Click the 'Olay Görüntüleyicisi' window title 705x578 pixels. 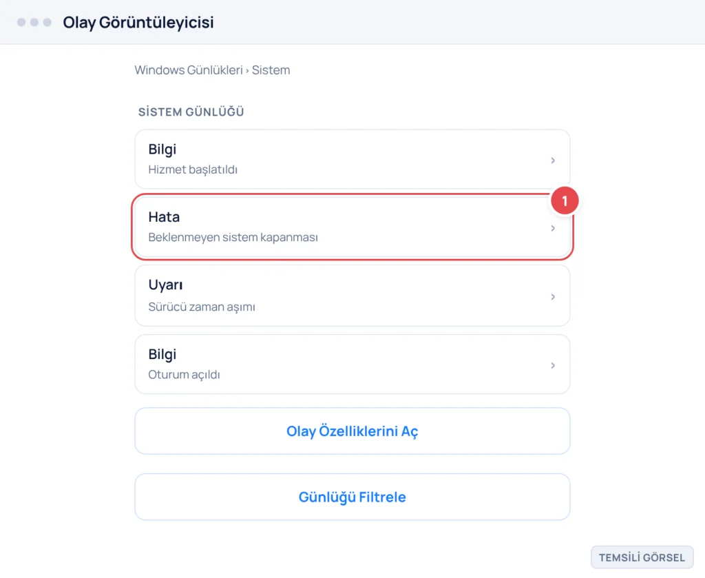coord(138,23)
